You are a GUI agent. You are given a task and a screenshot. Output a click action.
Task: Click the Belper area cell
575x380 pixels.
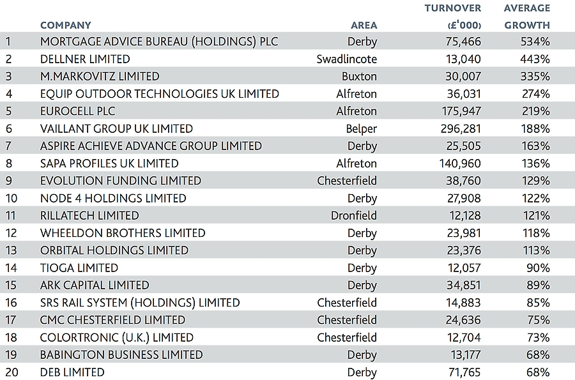coord(361,128)
